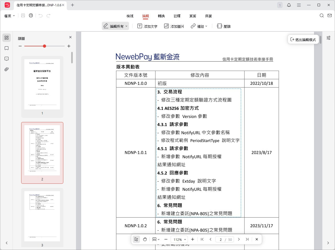Screen dimensions: 335x250
Task: Click the print icon
Action: coord(31,16)
